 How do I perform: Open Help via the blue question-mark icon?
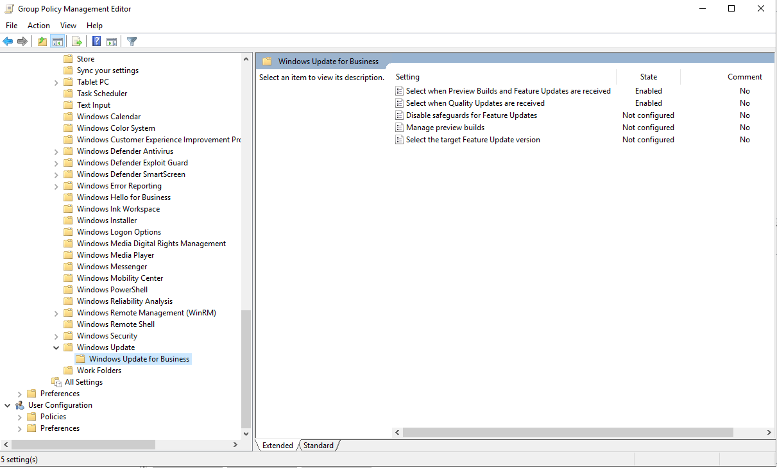click(96, 42)
